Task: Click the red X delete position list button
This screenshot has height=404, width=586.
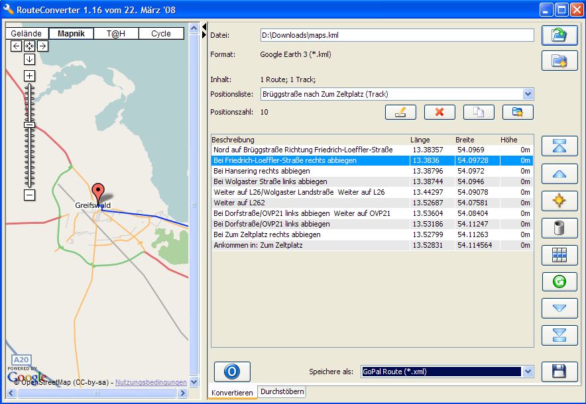Action: (439, 112)
